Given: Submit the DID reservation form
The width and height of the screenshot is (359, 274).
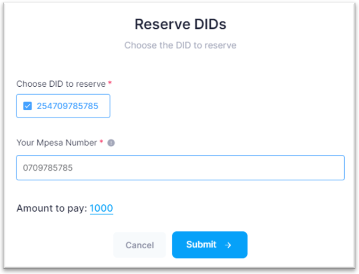Looking at the screenshot, I should pyautogui.click(x=210, y=245).
